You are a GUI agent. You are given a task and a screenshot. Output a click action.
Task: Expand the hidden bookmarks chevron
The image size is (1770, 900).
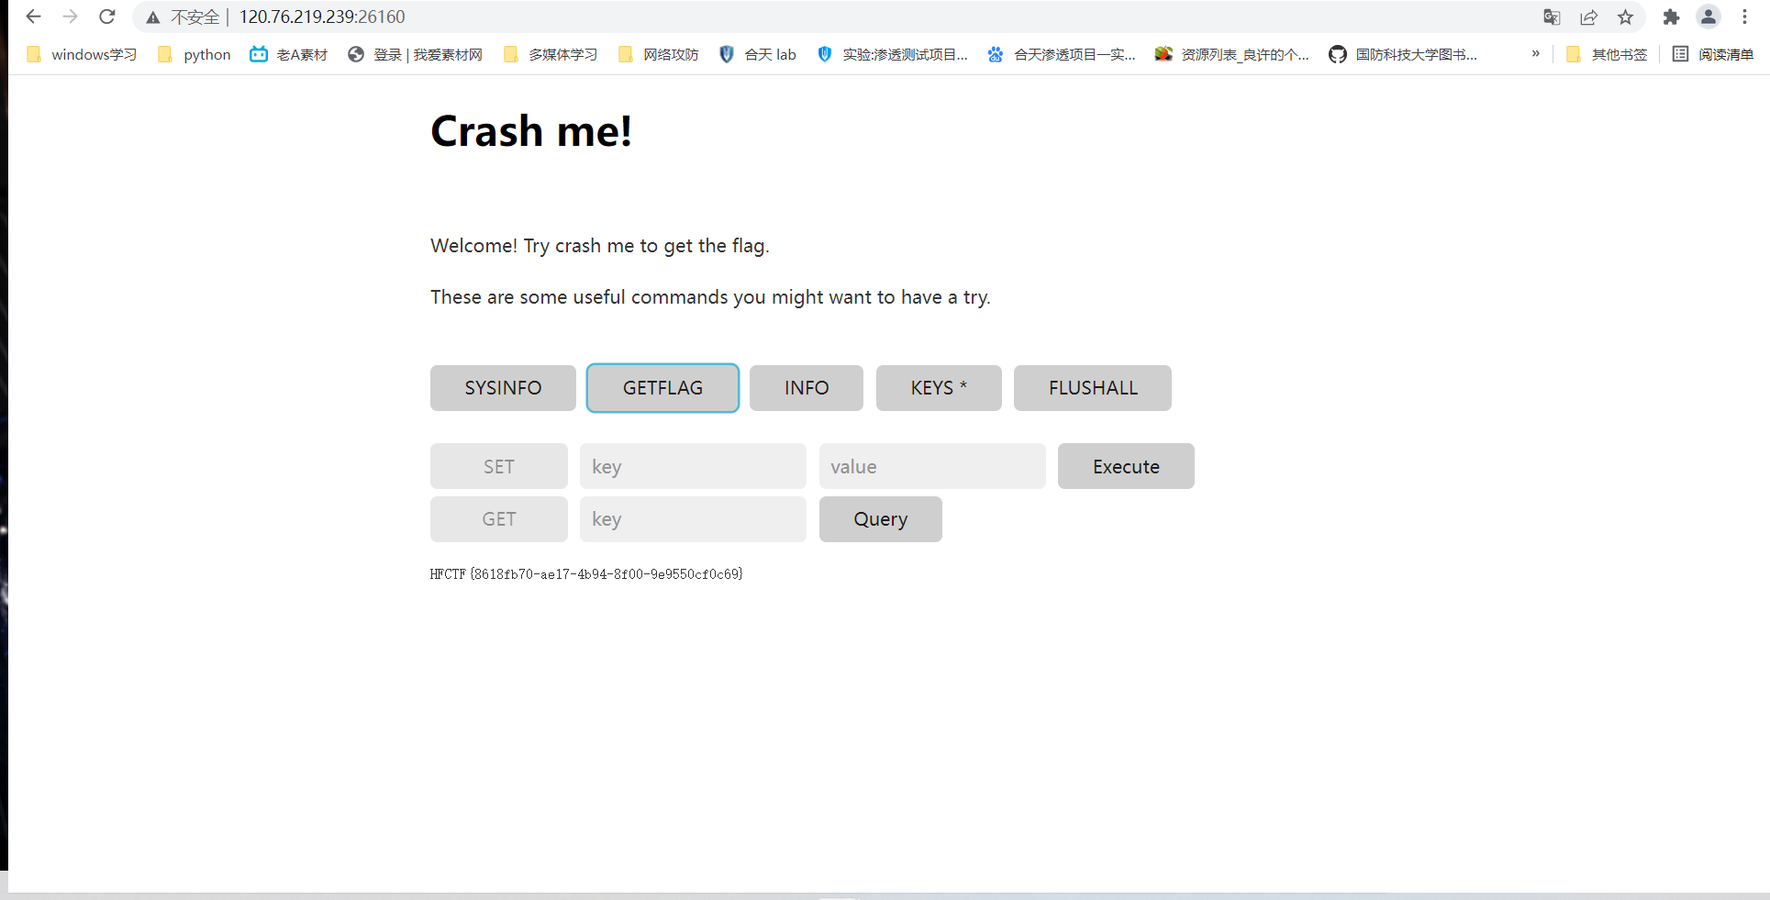point(1535,54)
